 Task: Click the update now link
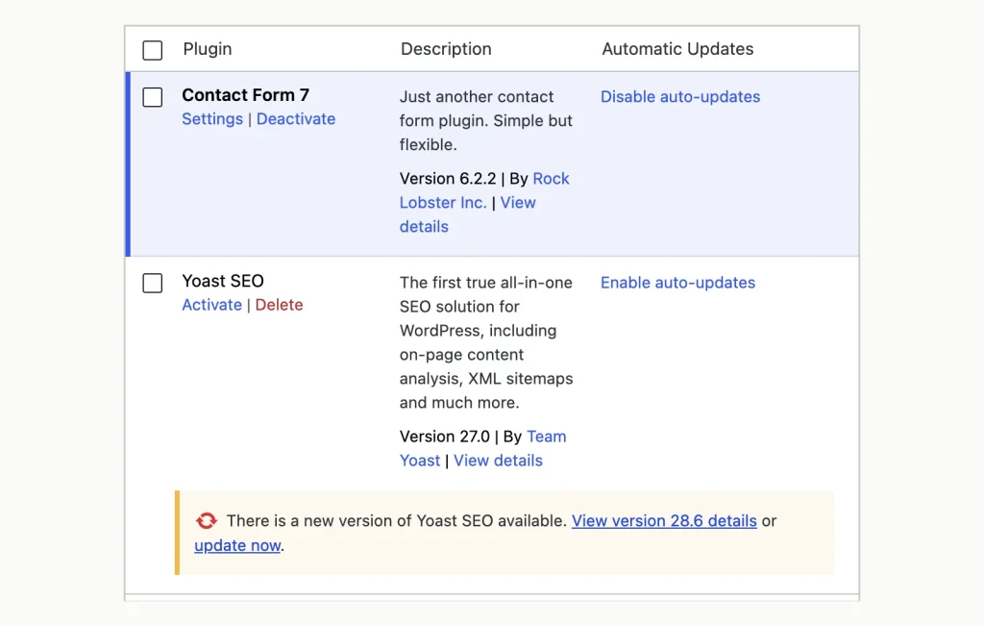click(237, 545)
